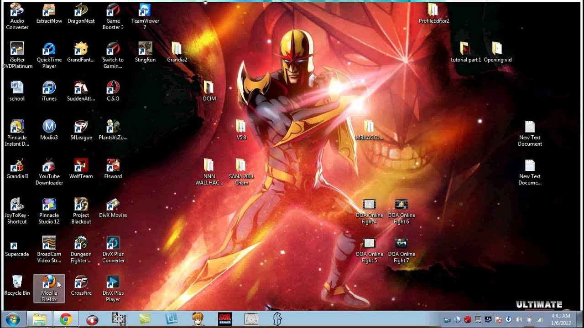Select the iTunes desktop icon

[x=49, y=91]
